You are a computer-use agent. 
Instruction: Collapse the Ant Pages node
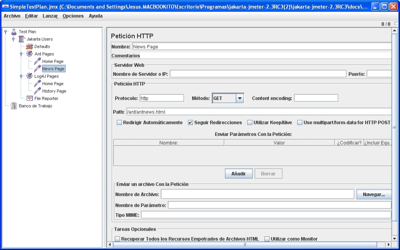tap(21, 54)
